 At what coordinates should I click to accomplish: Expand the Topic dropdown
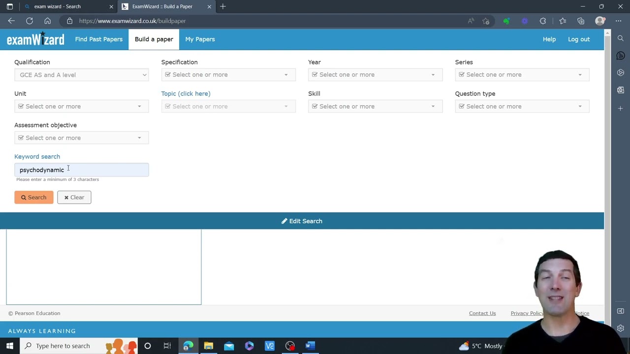pyautogui.click(x=228, y=106)
